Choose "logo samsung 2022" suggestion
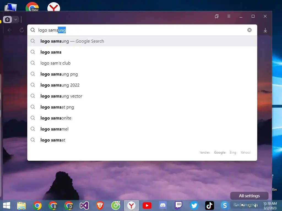 pos(142,85)
